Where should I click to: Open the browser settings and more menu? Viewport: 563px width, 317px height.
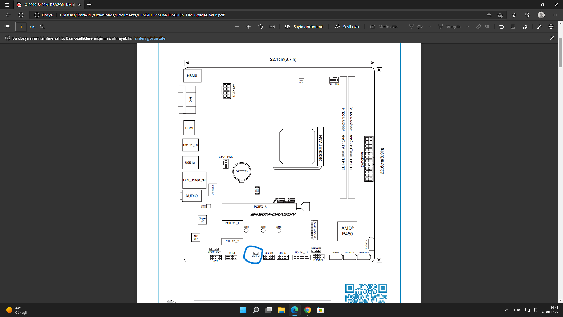pyautogui.click(x=555, y=15)
